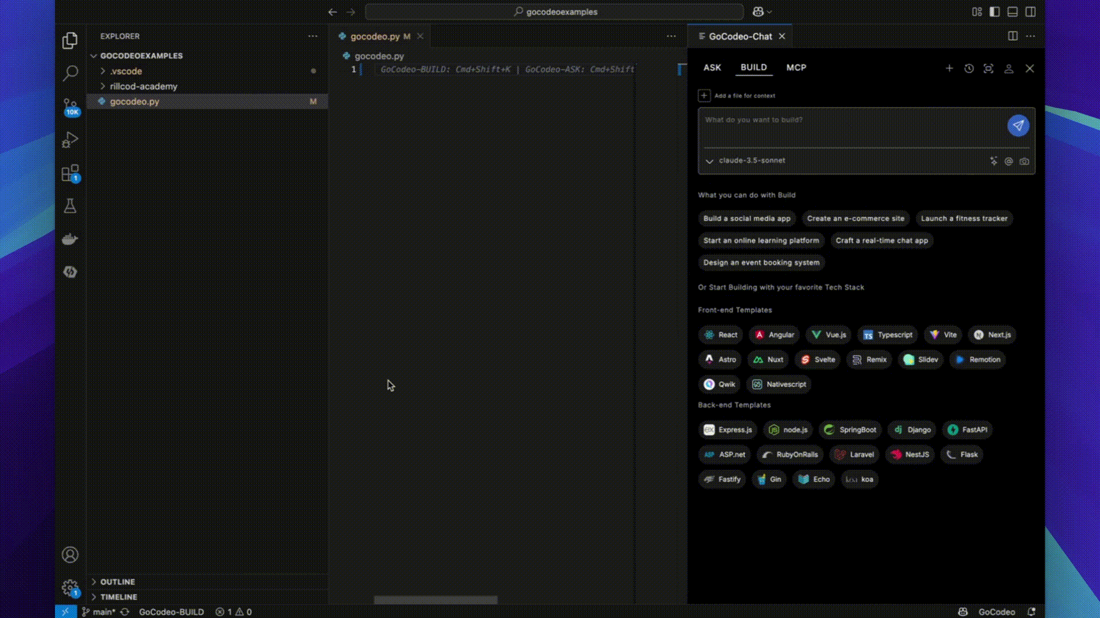This screenshot has height=618, width=1100.
Task: Choose the Django back-end template
Action: (x=912, y=430)
